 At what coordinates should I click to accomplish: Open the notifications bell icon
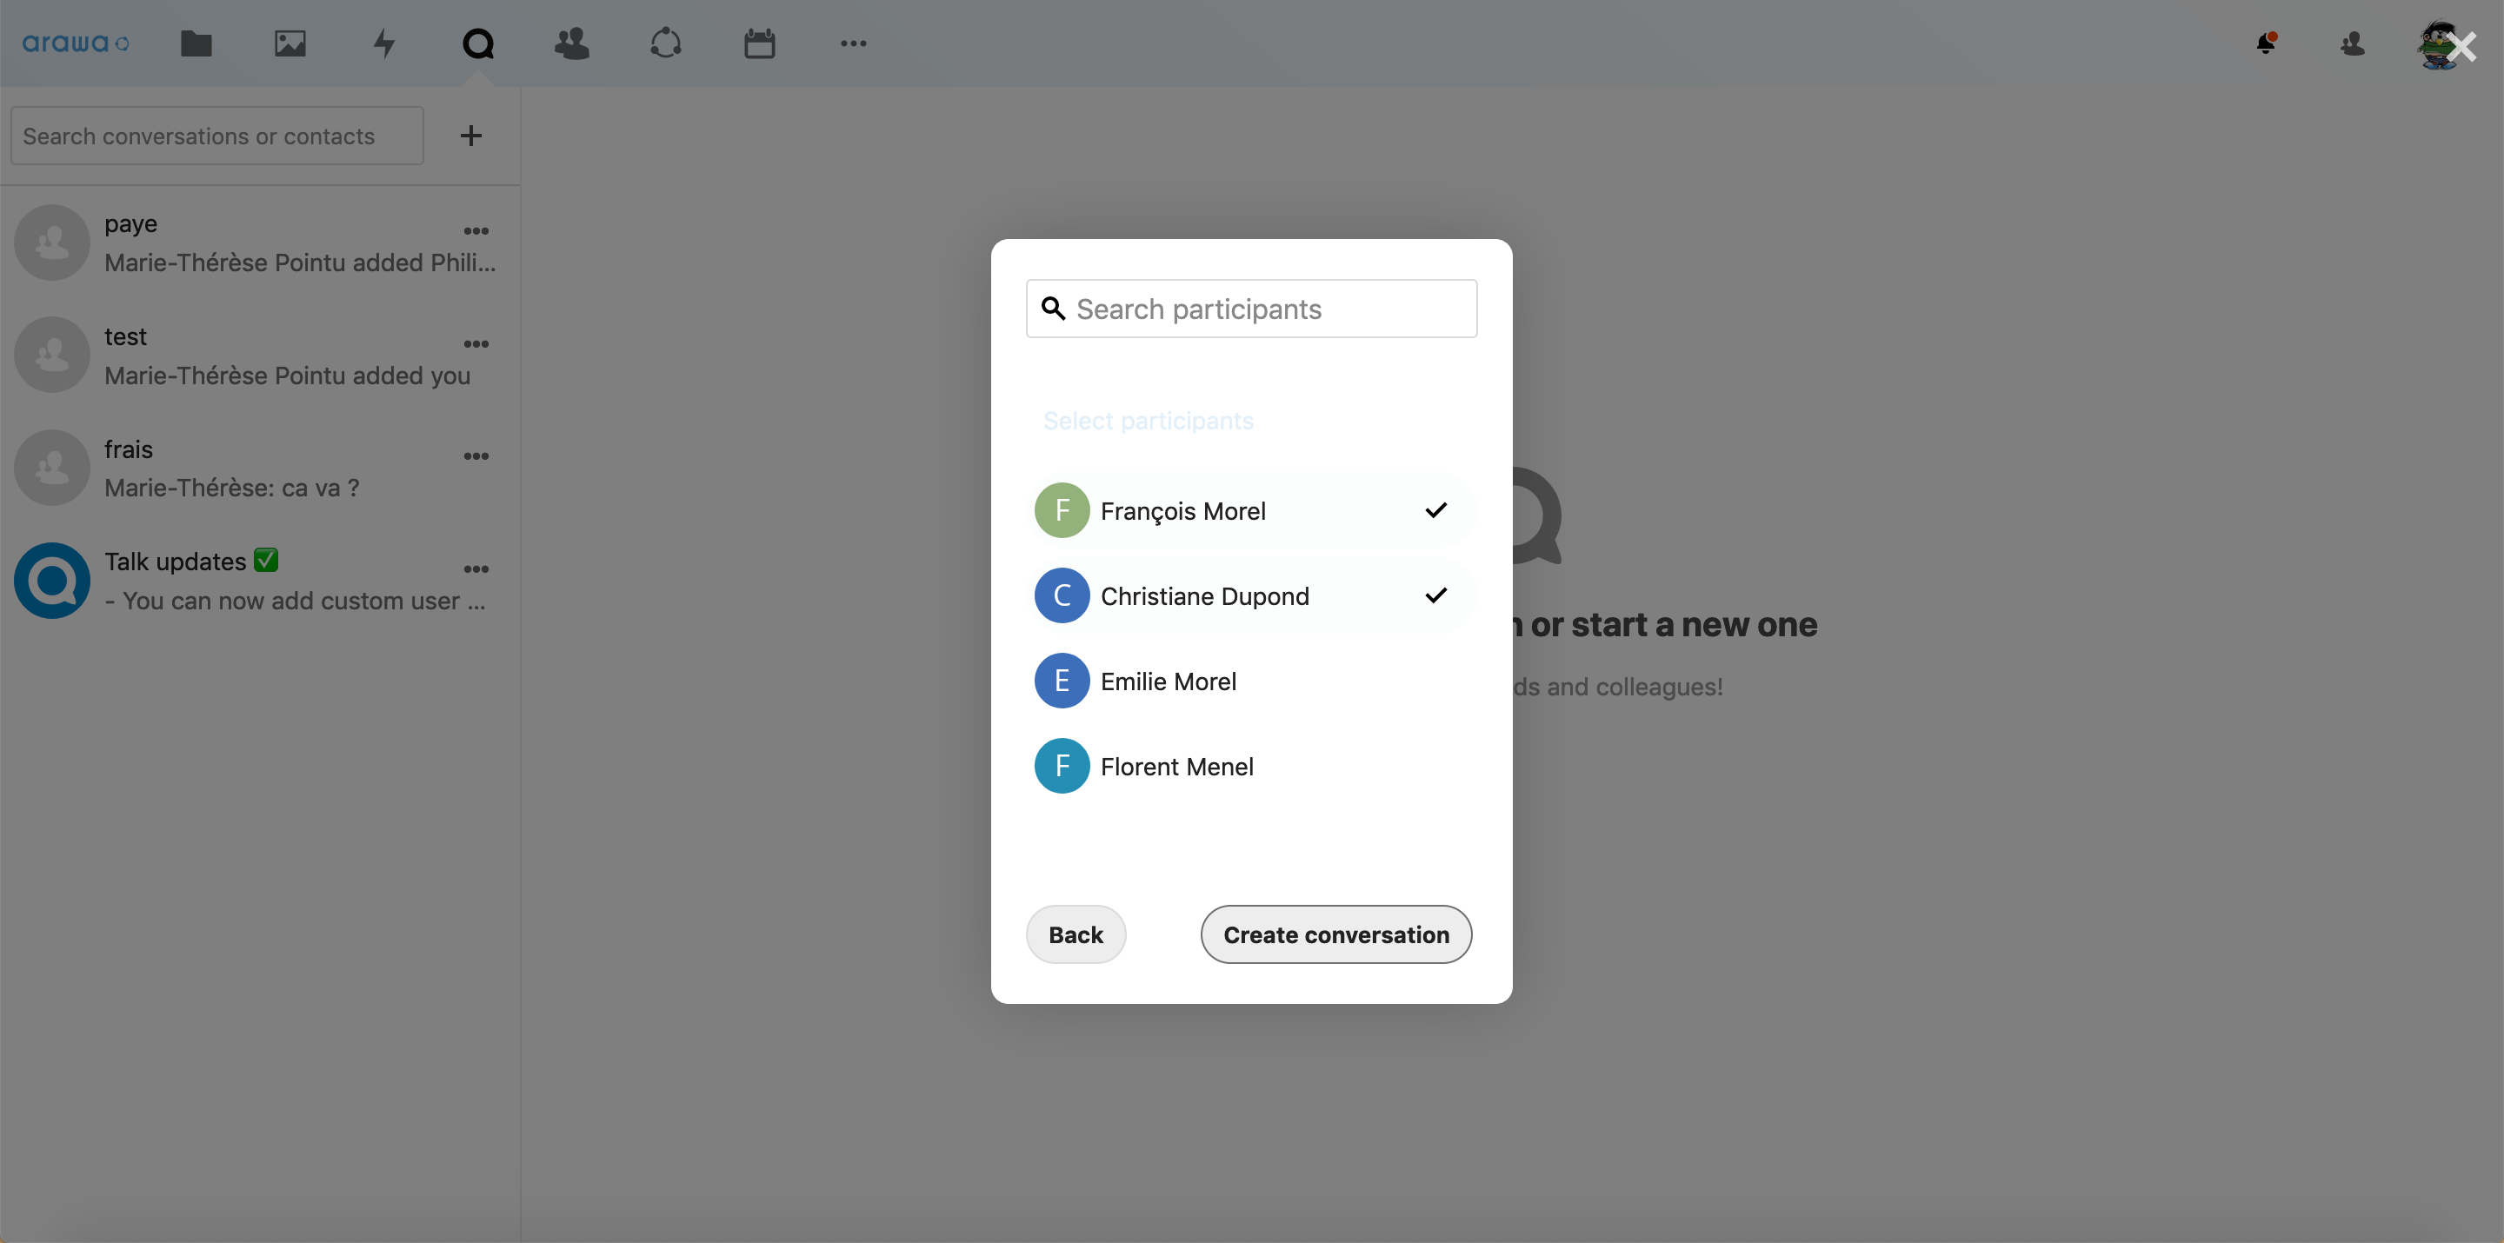click(x=2266, y=43)
